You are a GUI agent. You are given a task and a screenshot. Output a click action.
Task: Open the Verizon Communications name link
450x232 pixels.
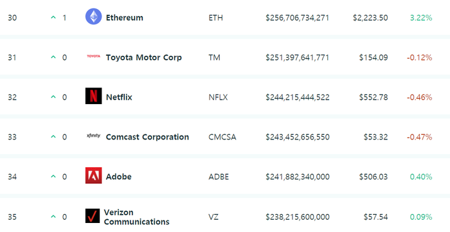tap(136, 217)
